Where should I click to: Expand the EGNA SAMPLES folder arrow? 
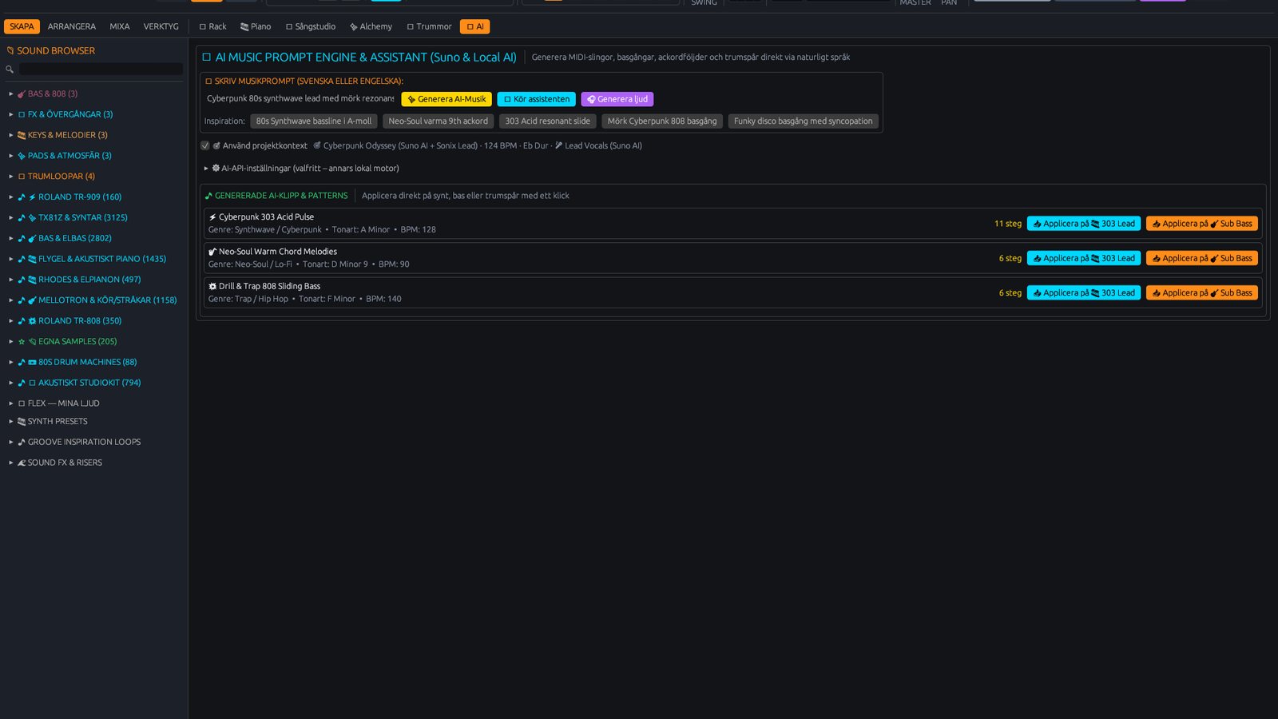tap(11, 341)
